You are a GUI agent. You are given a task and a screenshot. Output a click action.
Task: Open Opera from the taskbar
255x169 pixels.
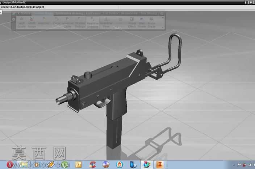(9, 165)
